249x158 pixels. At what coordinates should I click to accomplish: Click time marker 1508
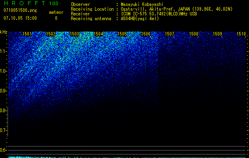(194, 34)
